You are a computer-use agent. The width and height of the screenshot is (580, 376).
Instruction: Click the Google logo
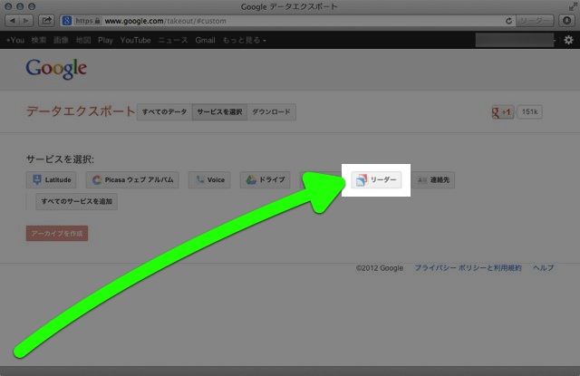click(x=56, y=69)
